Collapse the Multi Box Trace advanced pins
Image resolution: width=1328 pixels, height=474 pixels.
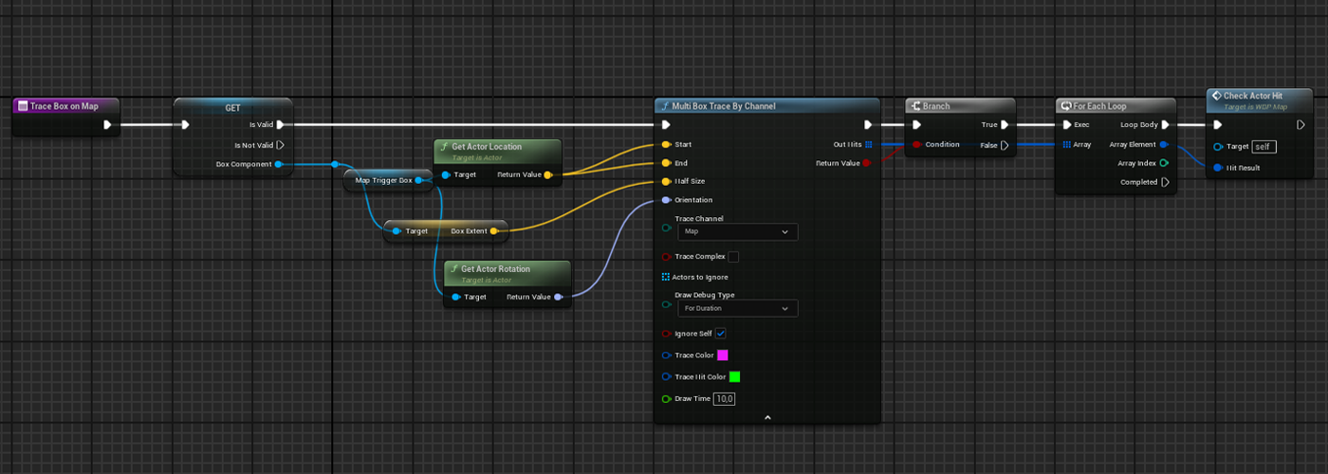[x=767, y=417]
